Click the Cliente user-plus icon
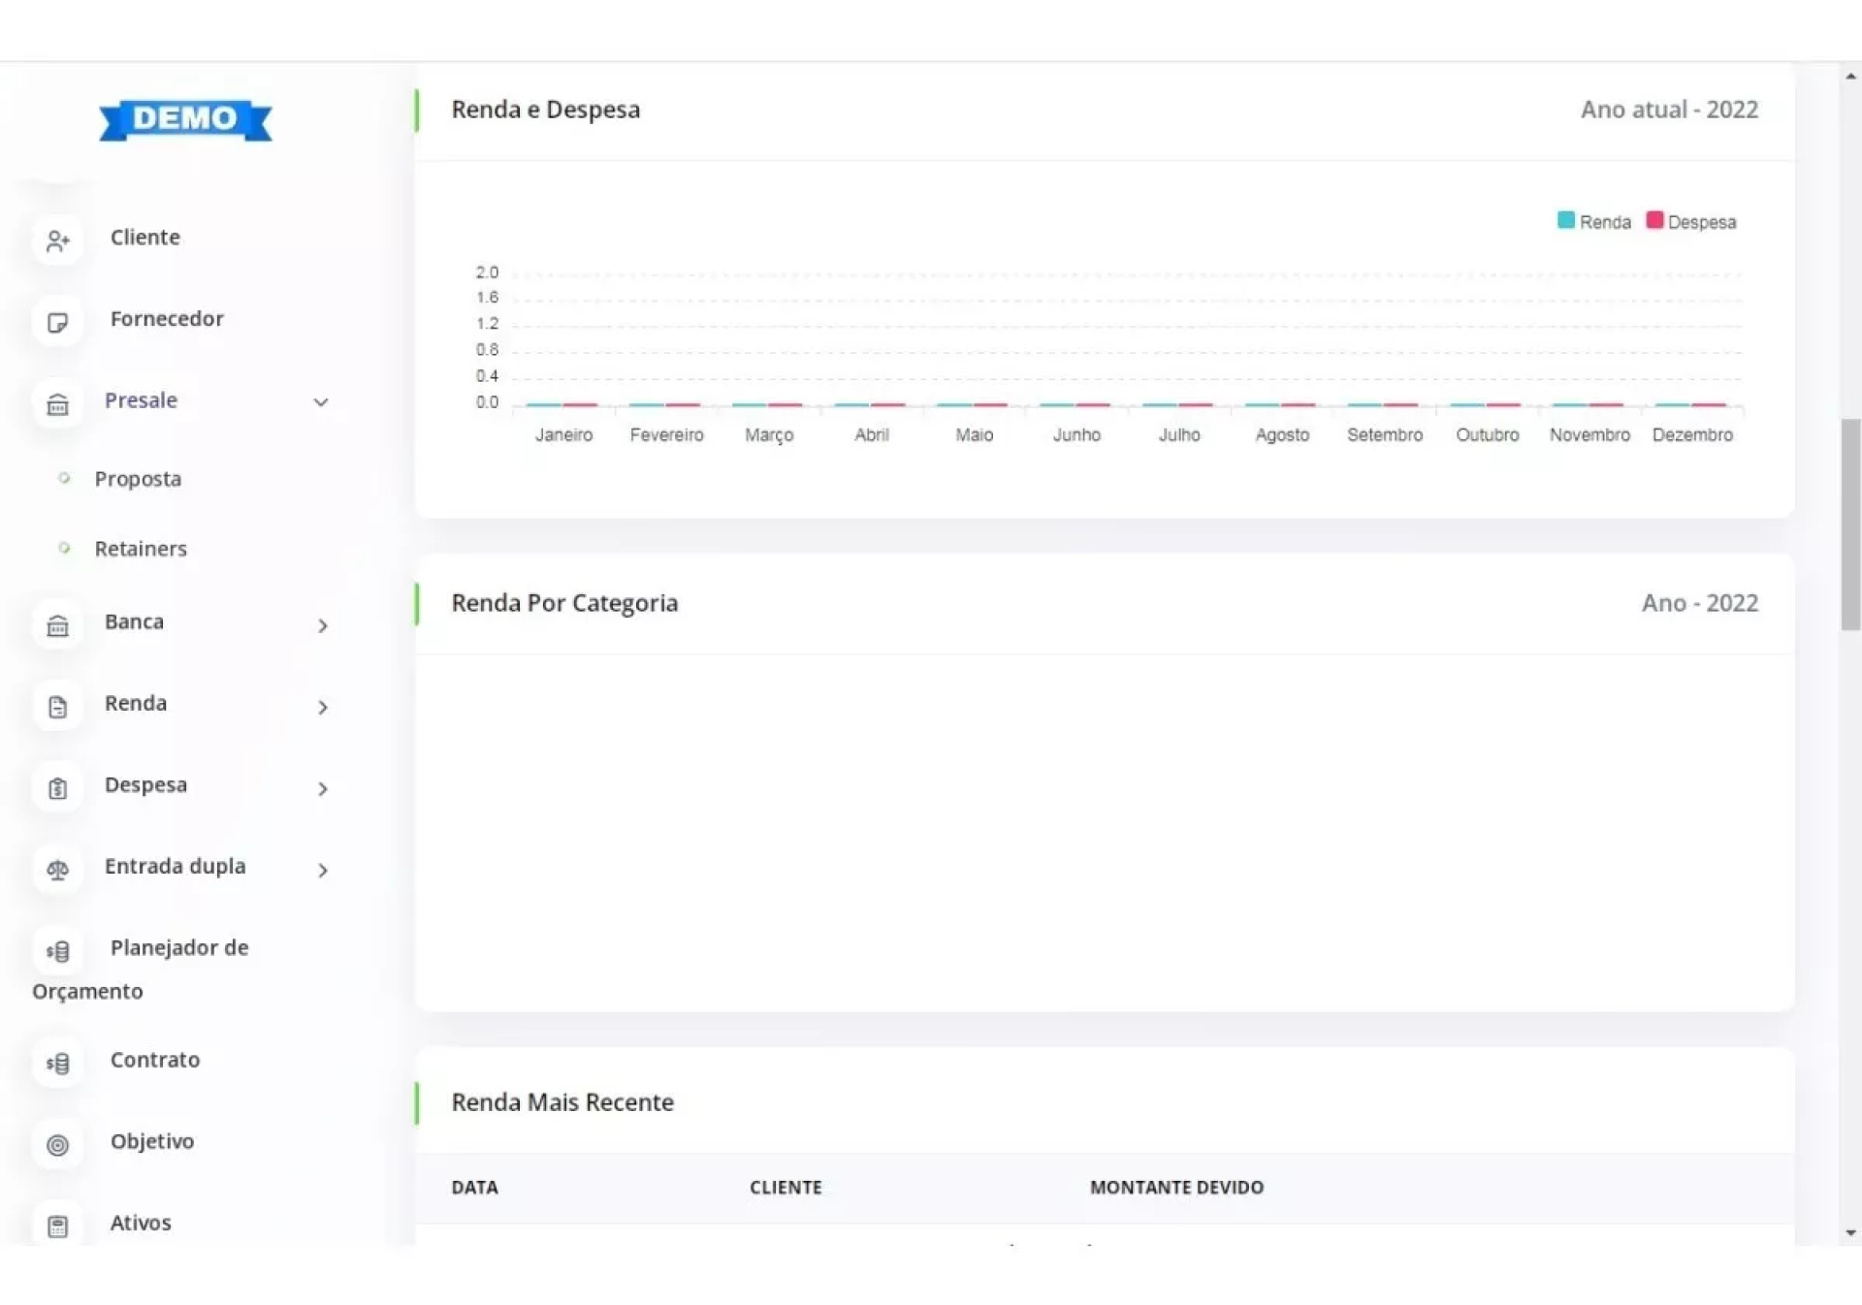1862x1305 pixels. (57, 240)
